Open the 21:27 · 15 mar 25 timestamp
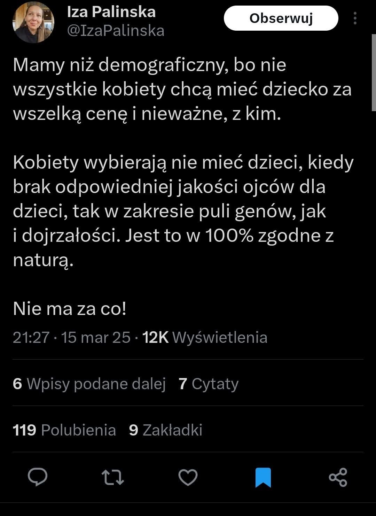Viewport: 376px width, 516px height. coord(71,337)
